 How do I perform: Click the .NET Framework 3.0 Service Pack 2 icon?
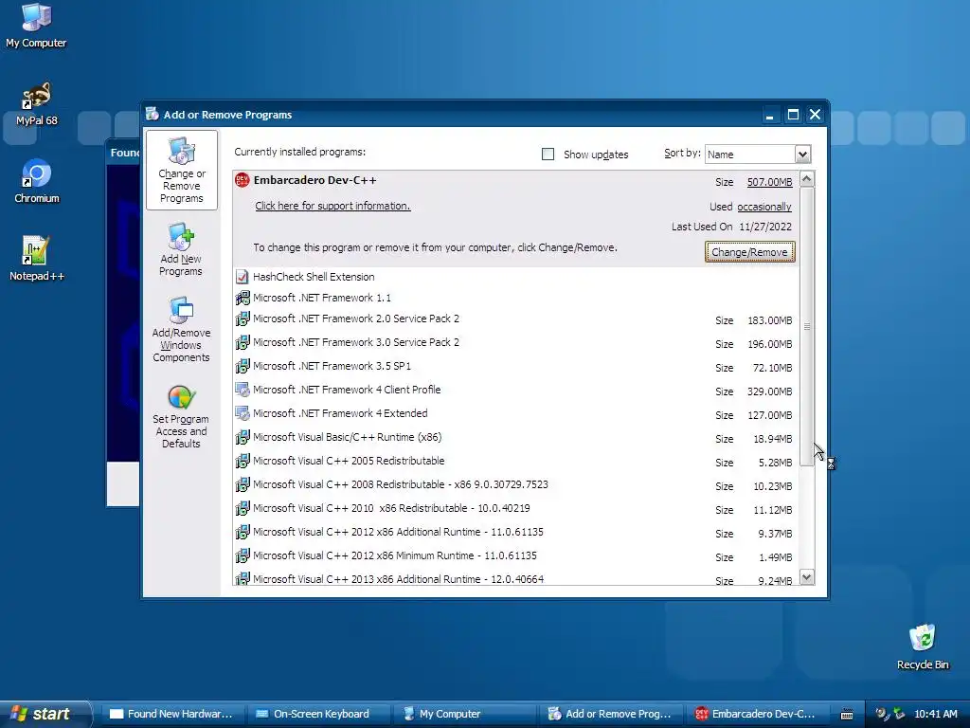pos(242,342)
